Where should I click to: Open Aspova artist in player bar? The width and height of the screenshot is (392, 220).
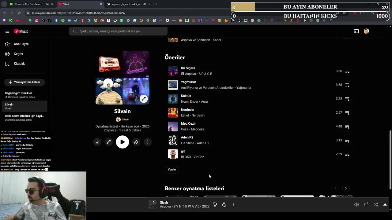pyautogui.click(x=165, y=207)
